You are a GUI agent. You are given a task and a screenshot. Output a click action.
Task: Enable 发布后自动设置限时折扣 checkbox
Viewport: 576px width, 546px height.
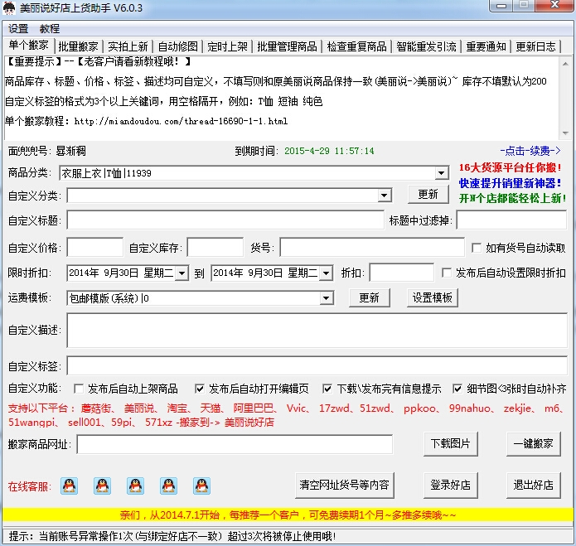[x=448, y=273]
